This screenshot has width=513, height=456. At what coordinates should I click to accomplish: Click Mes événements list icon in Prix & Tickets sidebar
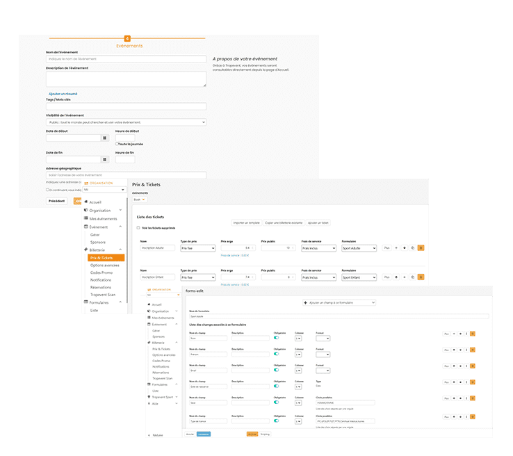point(86,218)
